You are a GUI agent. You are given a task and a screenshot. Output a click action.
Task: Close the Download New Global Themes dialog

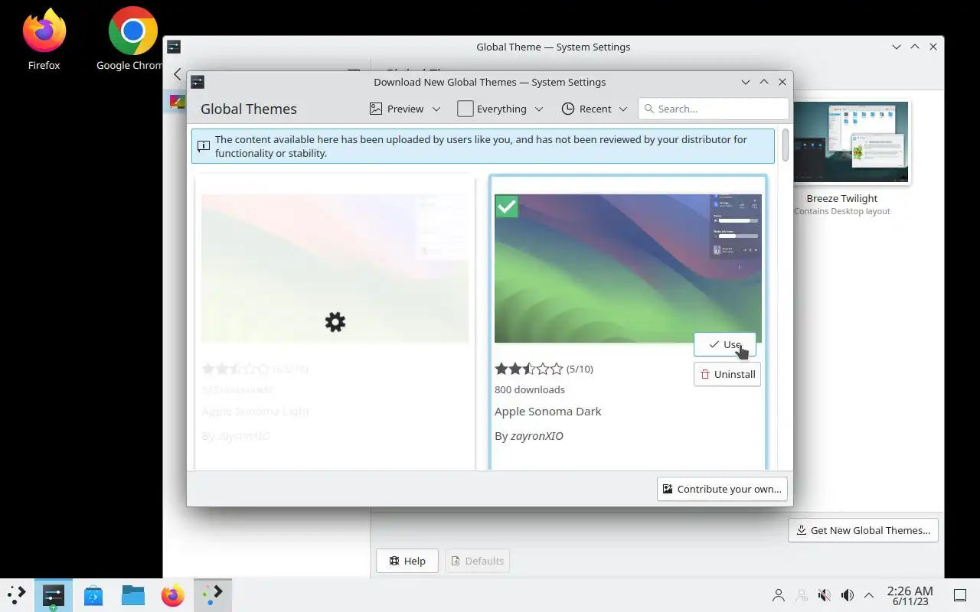pyautogui.click(x=782, y=82)
